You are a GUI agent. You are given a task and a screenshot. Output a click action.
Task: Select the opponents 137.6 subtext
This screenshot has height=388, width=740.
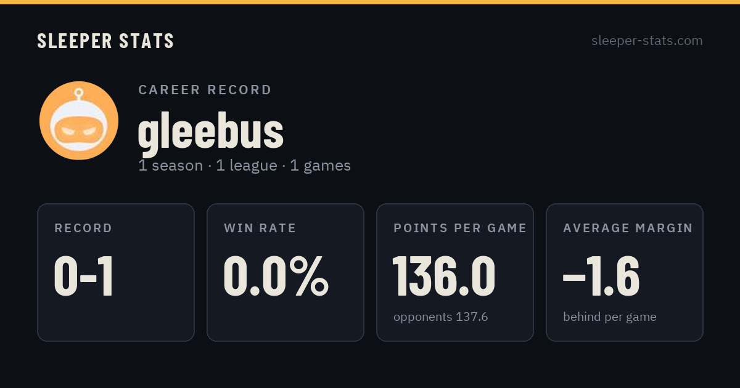point(441,317)
